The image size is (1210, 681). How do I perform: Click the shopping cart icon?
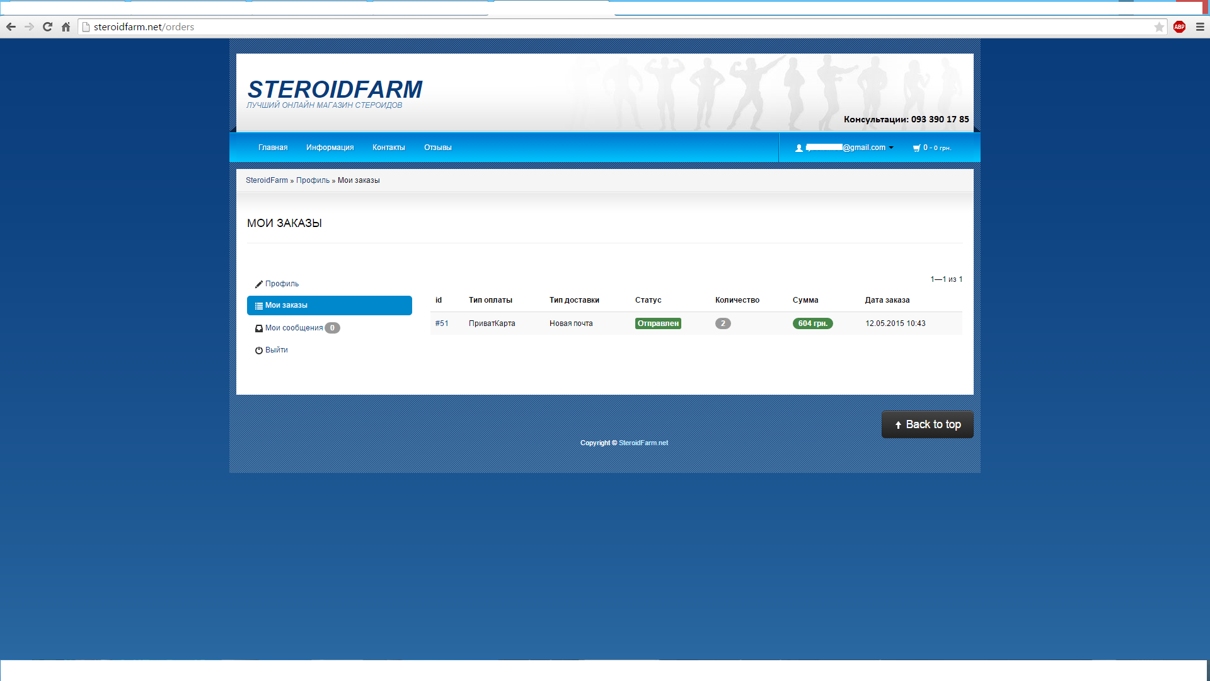(916, 148)
